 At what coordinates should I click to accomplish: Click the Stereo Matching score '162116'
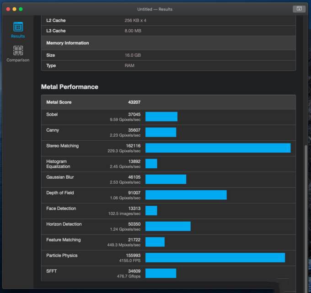(x=133, y=146)
